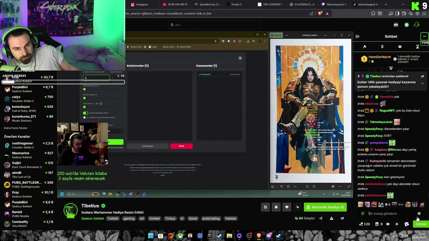This screenshot has width=429, height=241.
Task: Open PUBG_BATTLEGR... channel in sidebar
Action: pos(28,184)
